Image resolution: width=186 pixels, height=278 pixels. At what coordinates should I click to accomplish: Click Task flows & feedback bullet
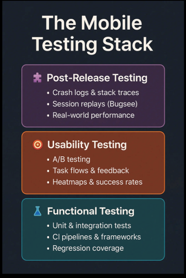click(91, 171)
